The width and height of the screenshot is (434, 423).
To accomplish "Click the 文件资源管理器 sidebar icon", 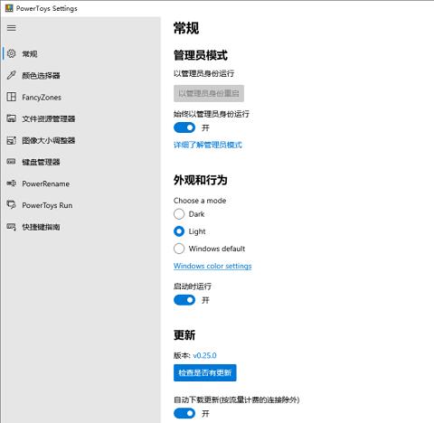I will coord(12,118).
